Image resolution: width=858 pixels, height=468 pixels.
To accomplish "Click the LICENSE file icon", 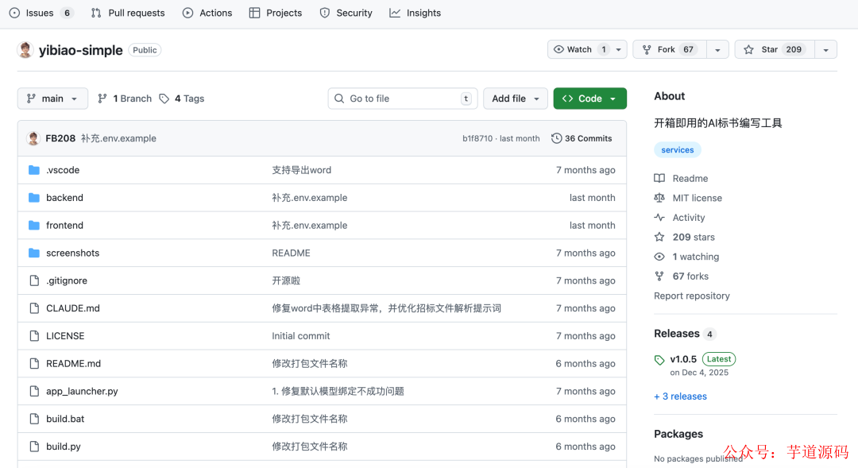I will click(34, 336).
